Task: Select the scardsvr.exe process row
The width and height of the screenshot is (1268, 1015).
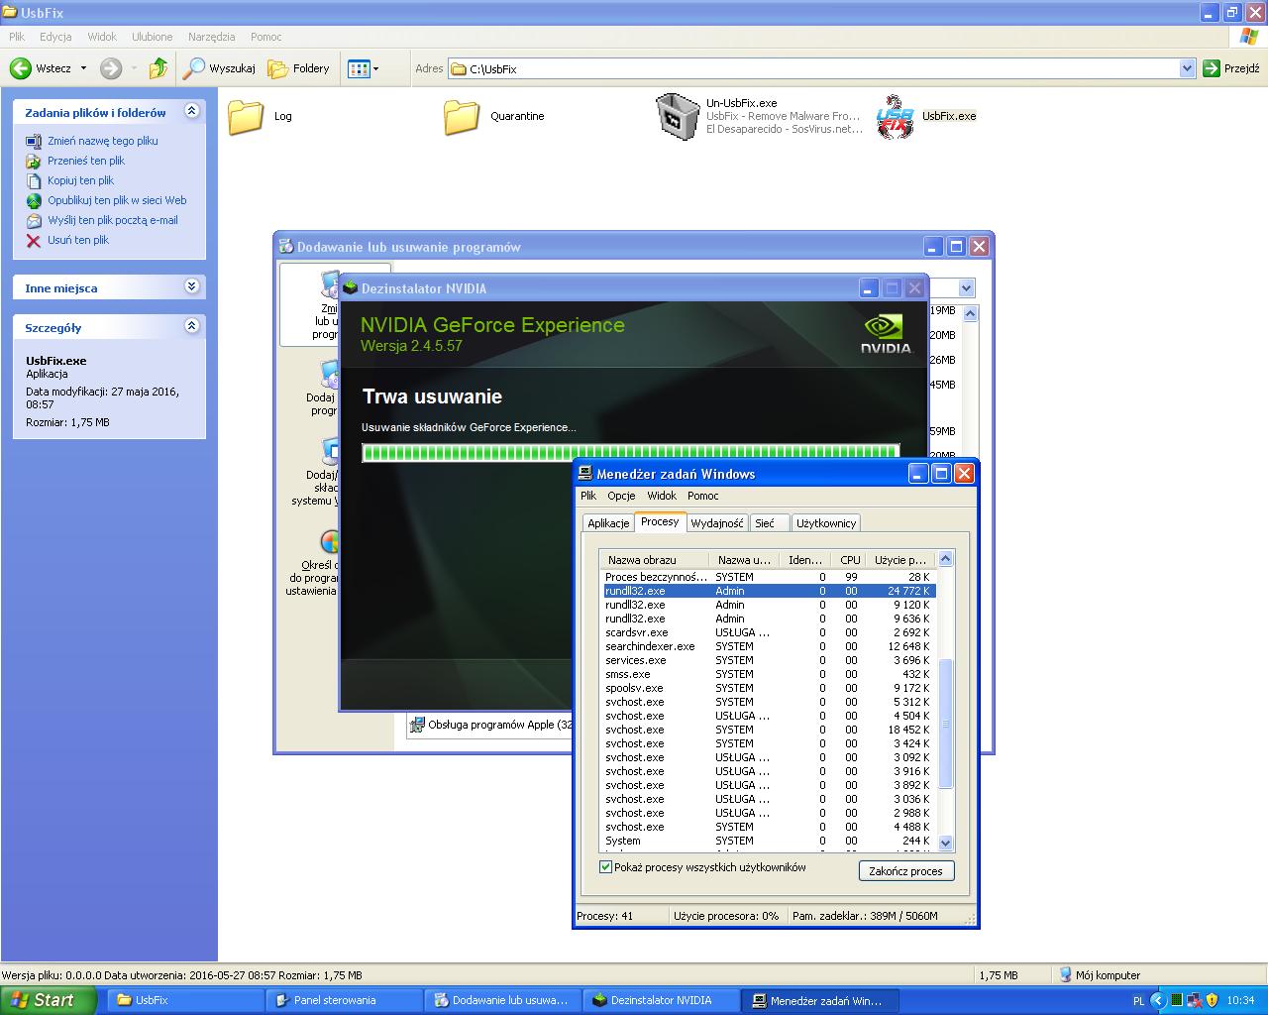Action: (x=769, y=632)
